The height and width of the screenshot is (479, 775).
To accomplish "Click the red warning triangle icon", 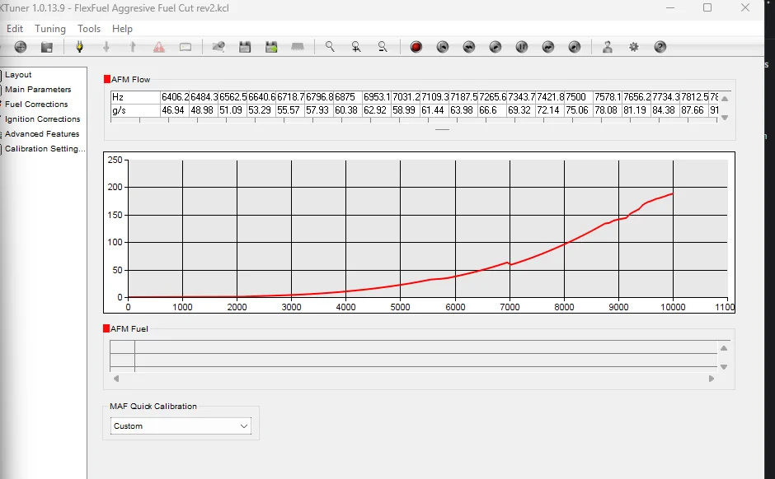I will 158,47.
